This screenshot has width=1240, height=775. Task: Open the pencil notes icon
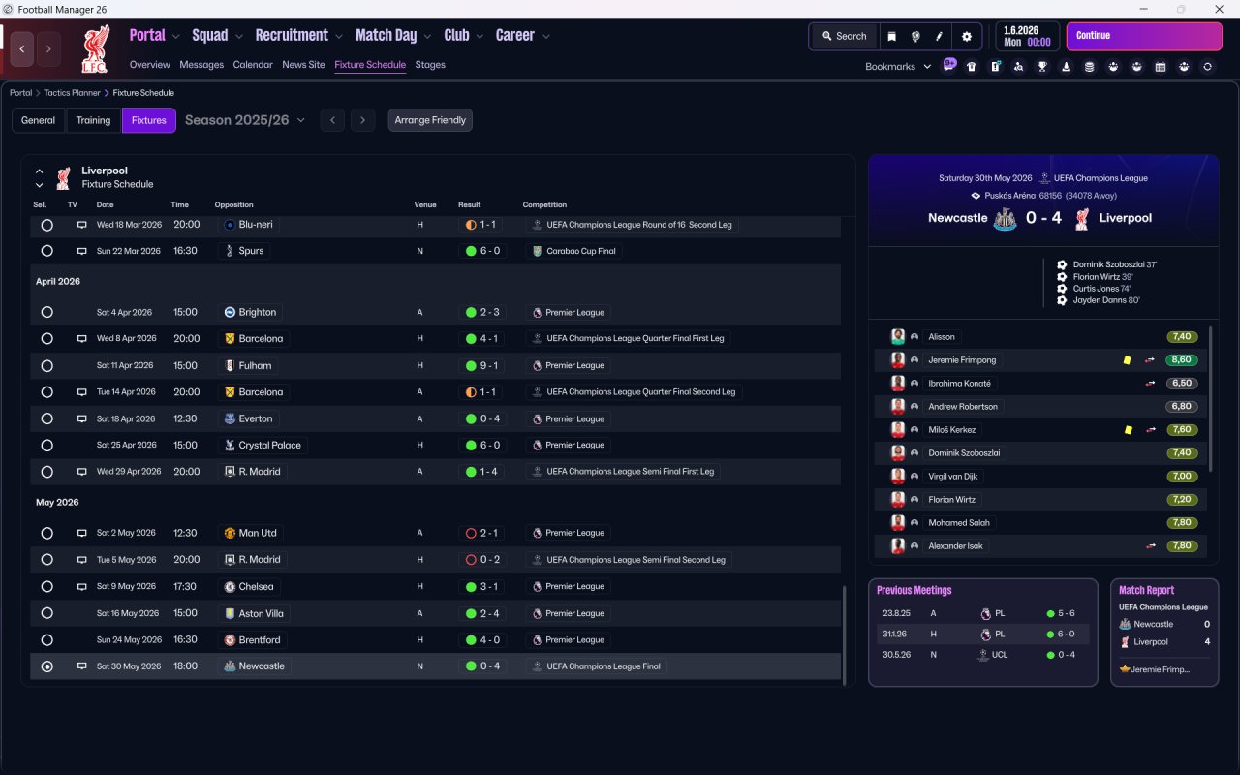[x=939, y=37]
